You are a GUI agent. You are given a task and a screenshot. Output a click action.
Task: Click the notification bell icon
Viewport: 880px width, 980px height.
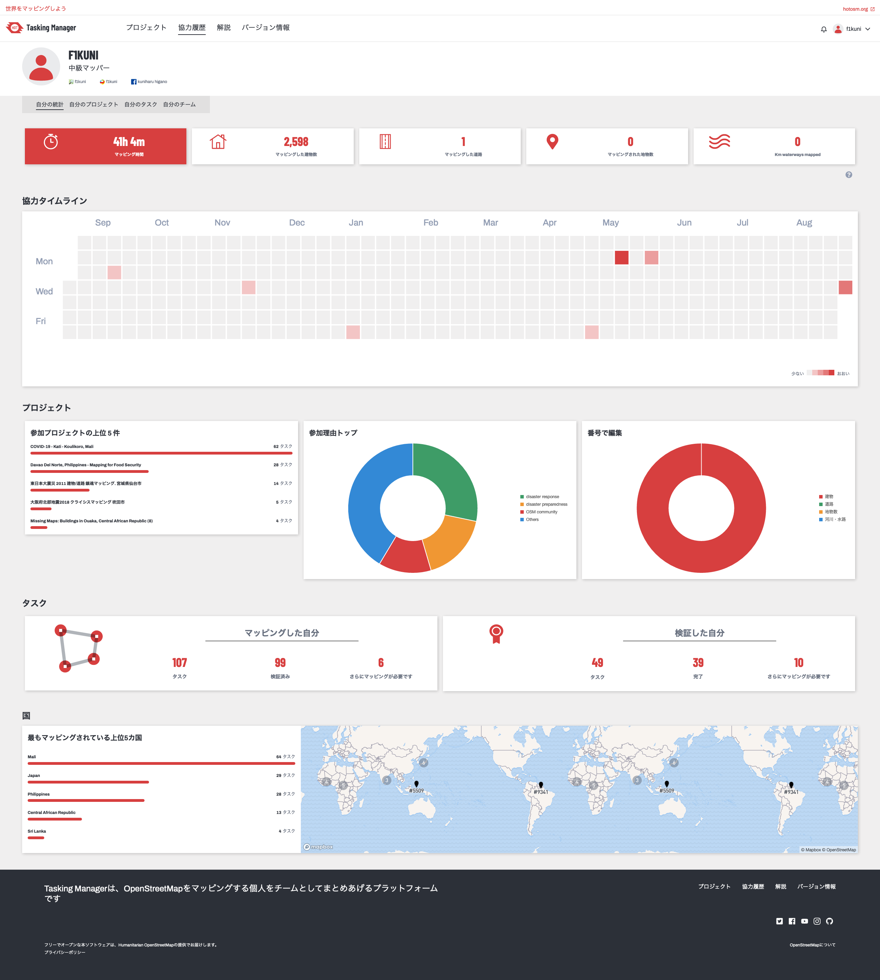(x=823, y=29)
